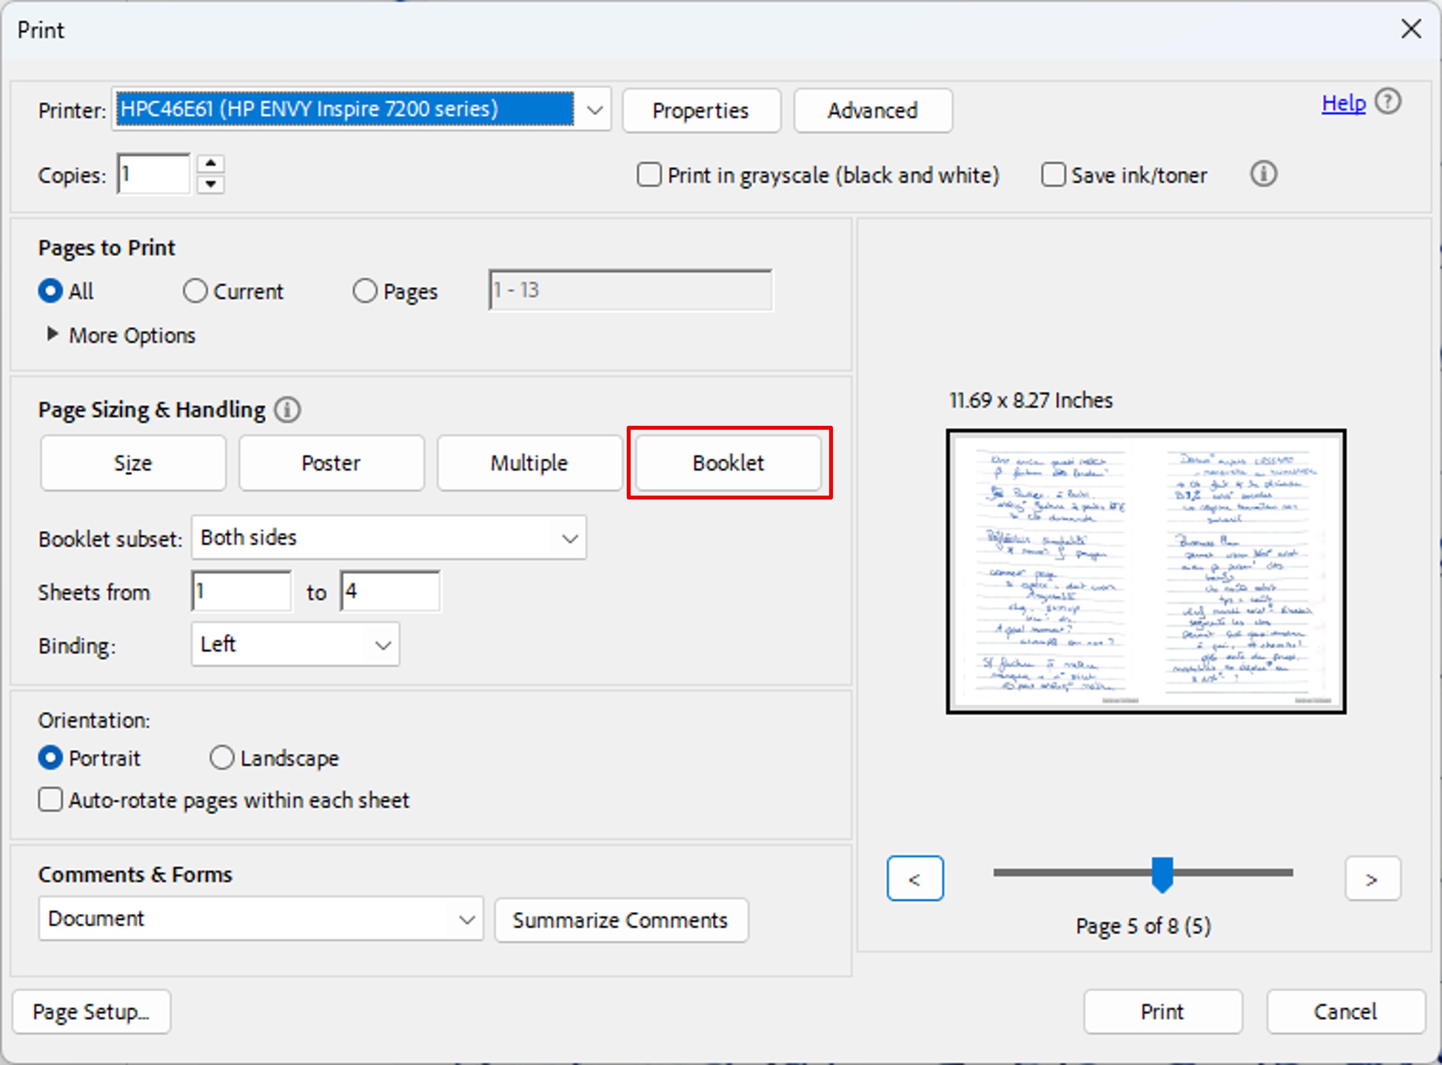
Task: Click the Help link
Action: pos(1343,103)
